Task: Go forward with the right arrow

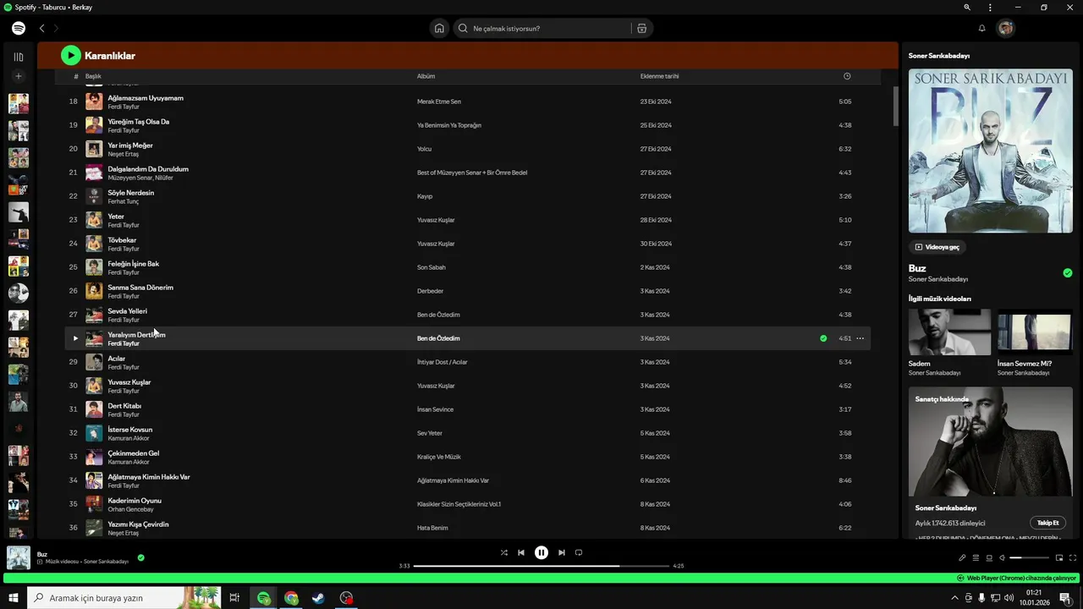Action: [x=57, y=28]
